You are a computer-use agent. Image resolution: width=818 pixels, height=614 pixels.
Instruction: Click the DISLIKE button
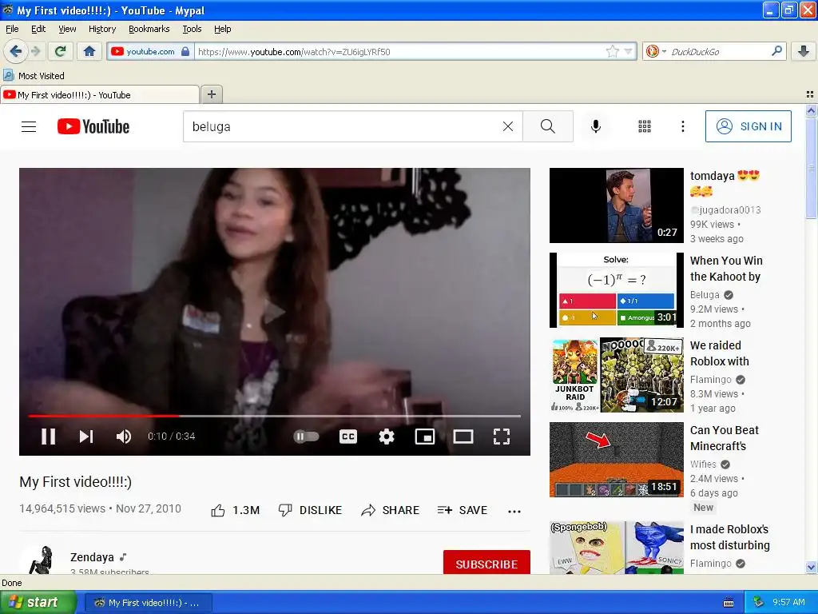[x=310, y=510]
